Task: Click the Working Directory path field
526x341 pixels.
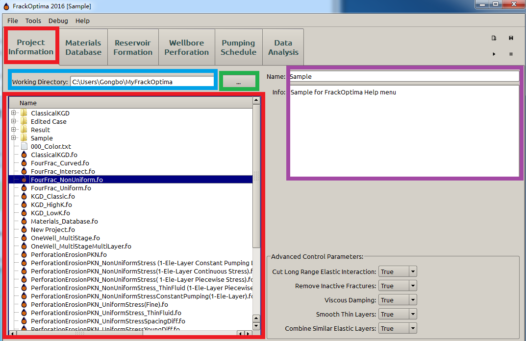Action: [142, 82]
